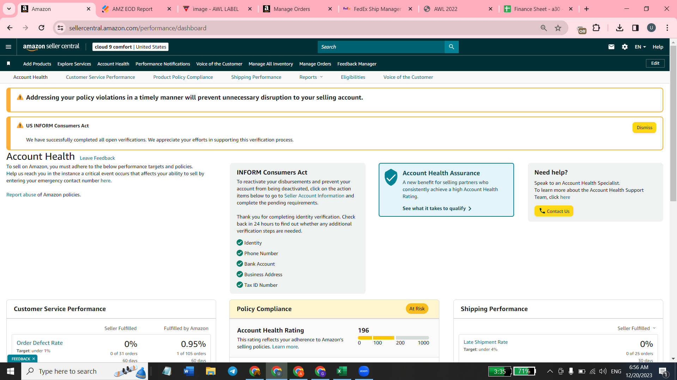The width and height of the screenshot is (677, 380).
Task: Open Excel from the taskbar
Action: [342, 371]
